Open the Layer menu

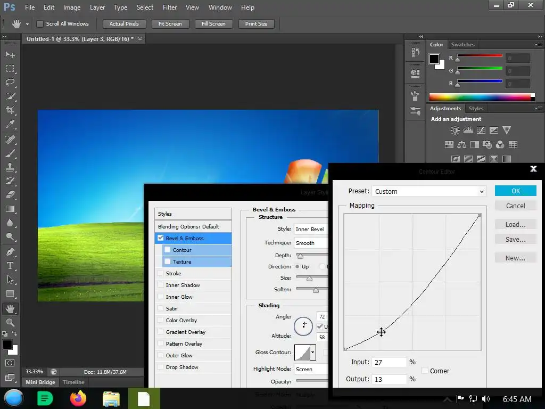point(97,7)
